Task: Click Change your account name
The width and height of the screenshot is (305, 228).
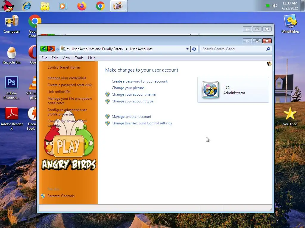Action: click(x=134, y=94)
